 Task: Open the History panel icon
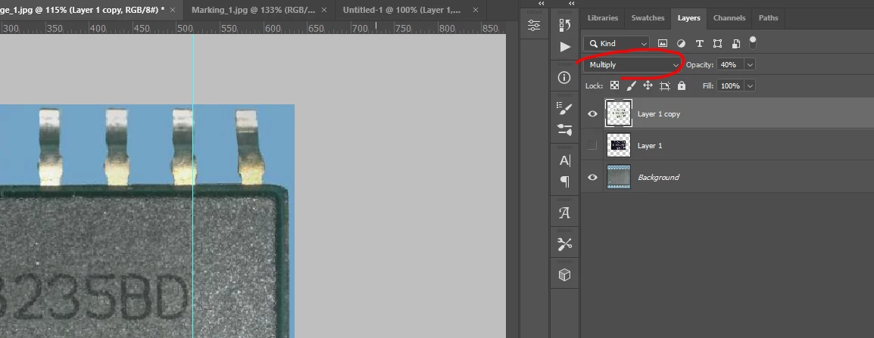click(564, 24)
